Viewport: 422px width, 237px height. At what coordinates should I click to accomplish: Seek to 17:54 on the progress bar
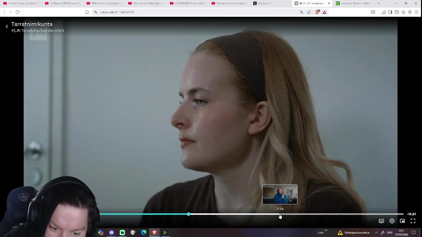coord(280,214)
